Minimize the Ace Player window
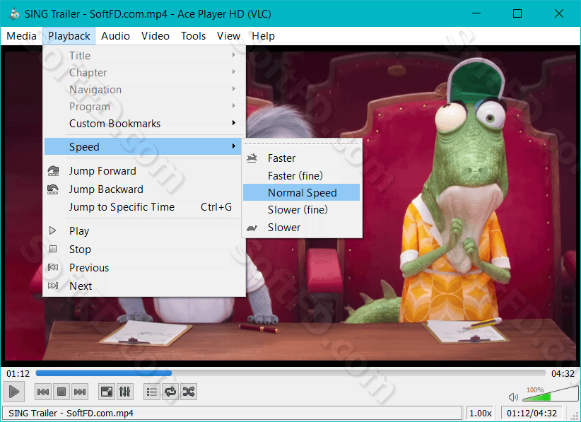Screen dimensions: 581x422 476,13
